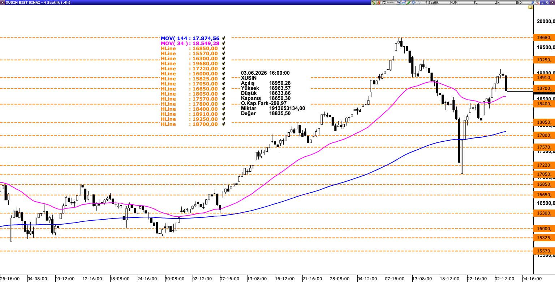Click the indicator waveform icon in toolbar
Image resolution: width=555 pixels, height=282 pixels.
tap(418, 3)
